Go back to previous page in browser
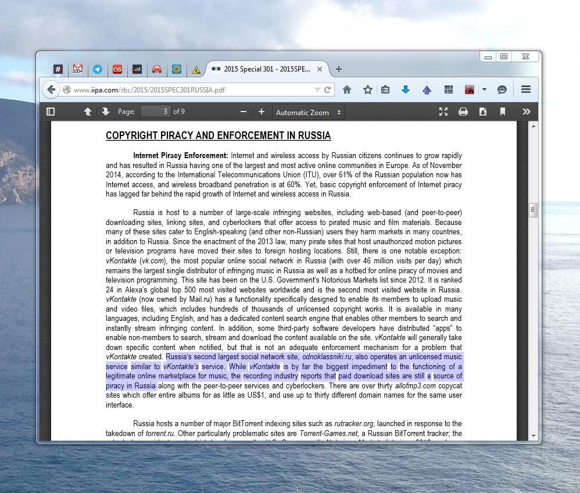This screenshot has width=580, height=493. coord(51,90)
